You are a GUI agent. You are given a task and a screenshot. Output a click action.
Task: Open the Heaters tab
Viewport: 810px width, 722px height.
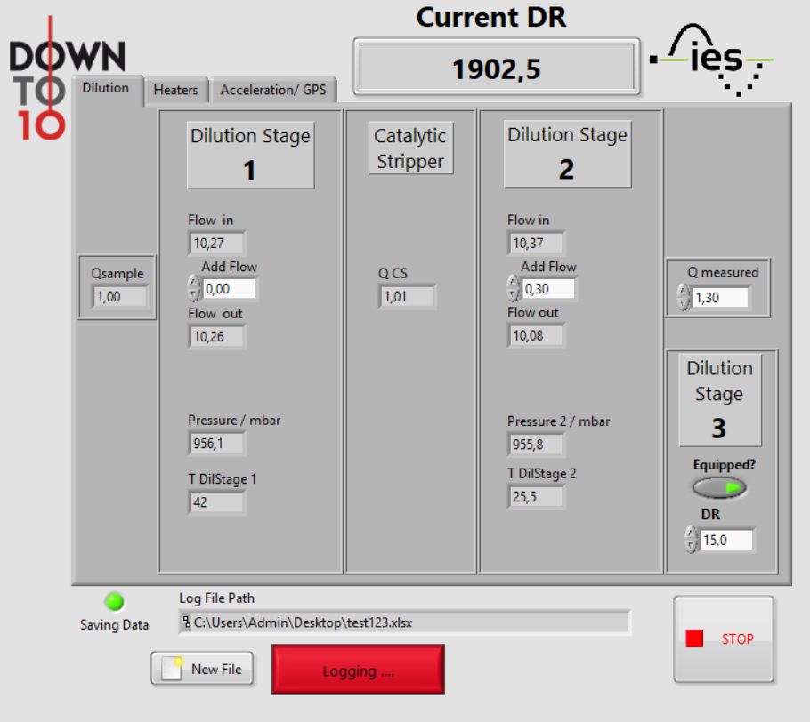coord(175,90)
